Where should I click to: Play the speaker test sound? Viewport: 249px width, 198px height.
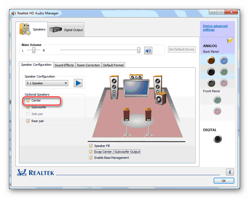tap(78, 83)
